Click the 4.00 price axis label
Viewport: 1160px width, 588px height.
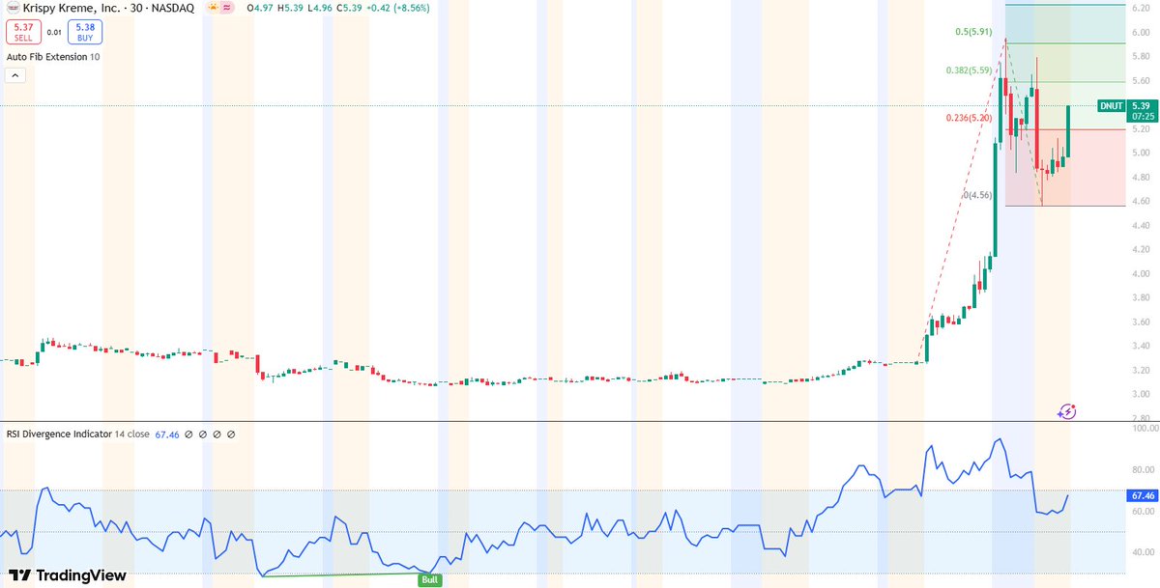pyautogui.click(x=1141, y=274)
